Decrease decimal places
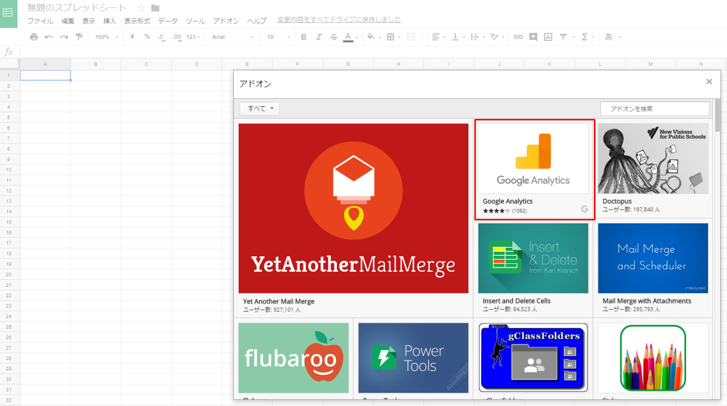This screenshot has height=406, width=727. [161, 37]
